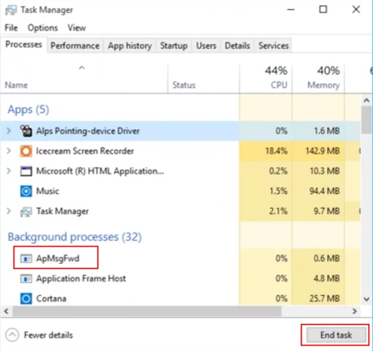Click the Task Manager title bar icon

coord(11,10)
